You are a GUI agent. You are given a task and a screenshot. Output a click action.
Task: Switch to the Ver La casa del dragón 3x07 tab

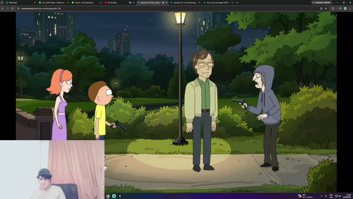tap(218, 2)
